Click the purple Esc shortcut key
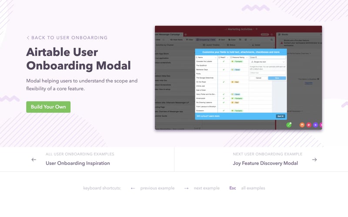Image resolution: width=348 pixels, height=217 pixels. [233, 188]
